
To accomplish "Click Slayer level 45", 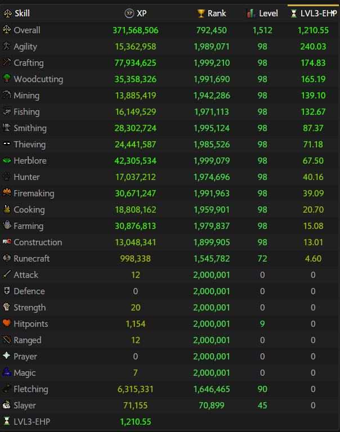I will (x=262, y=405).
